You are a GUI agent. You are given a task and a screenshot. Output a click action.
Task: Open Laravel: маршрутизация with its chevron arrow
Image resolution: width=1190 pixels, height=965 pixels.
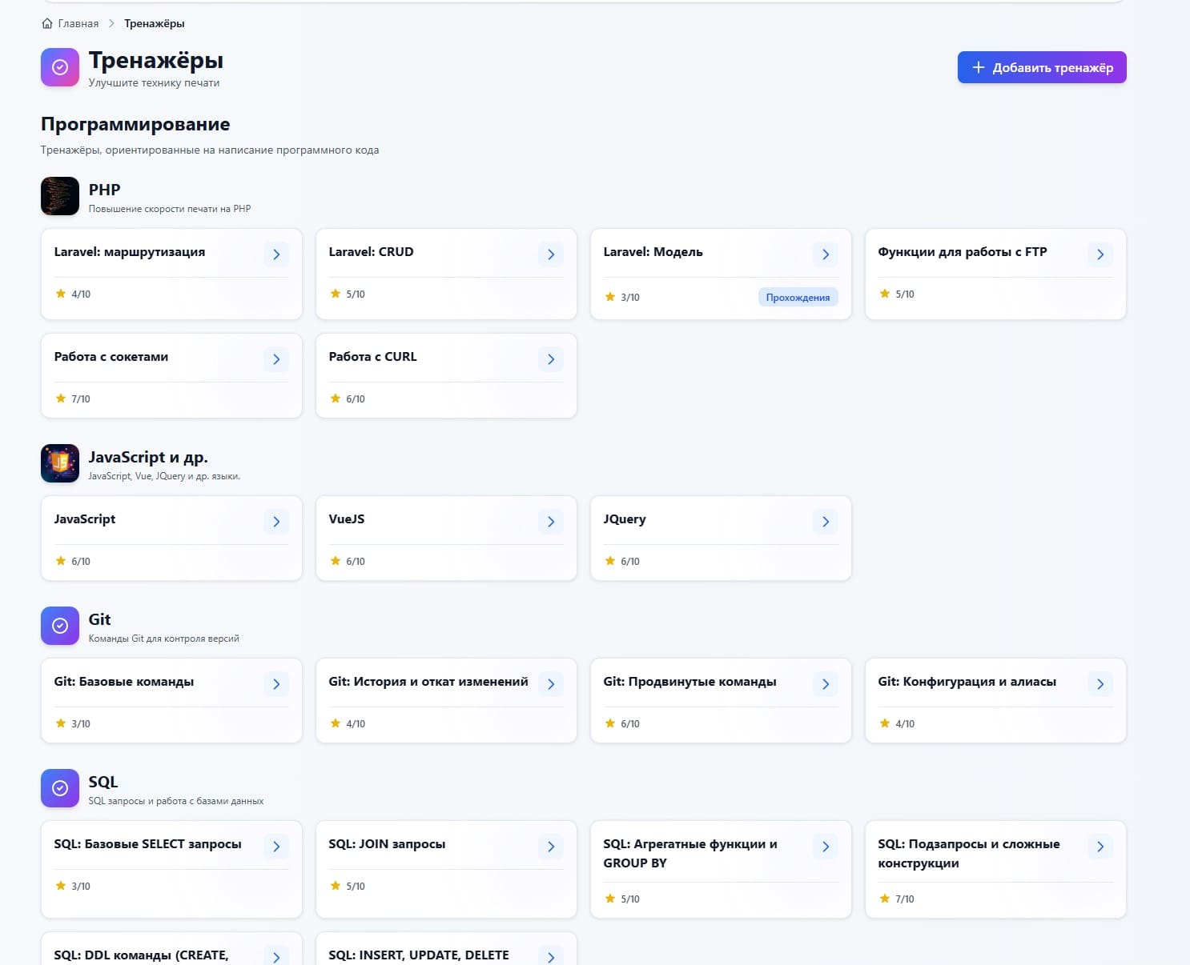tap(276, 254)
